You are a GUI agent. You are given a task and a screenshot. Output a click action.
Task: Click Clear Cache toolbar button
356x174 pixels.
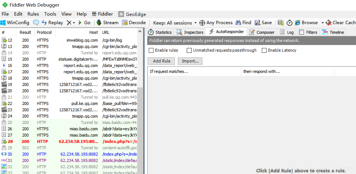(340, 23)
